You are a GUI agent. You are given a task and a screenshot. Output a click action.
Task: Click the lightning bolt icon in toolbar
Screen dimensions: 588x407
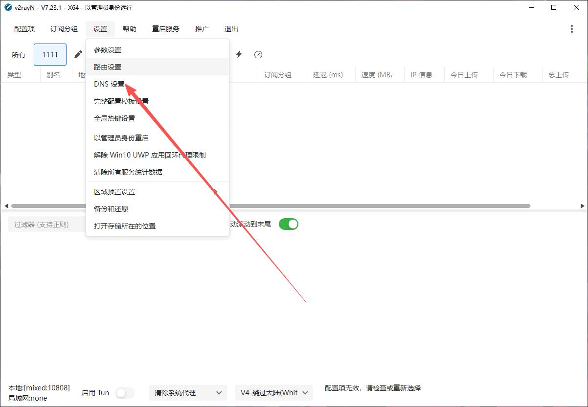[x=239, y=54]
